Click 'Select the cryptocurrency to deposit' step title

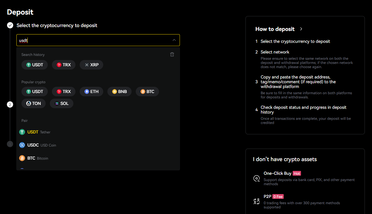click(x=57, y=25)
